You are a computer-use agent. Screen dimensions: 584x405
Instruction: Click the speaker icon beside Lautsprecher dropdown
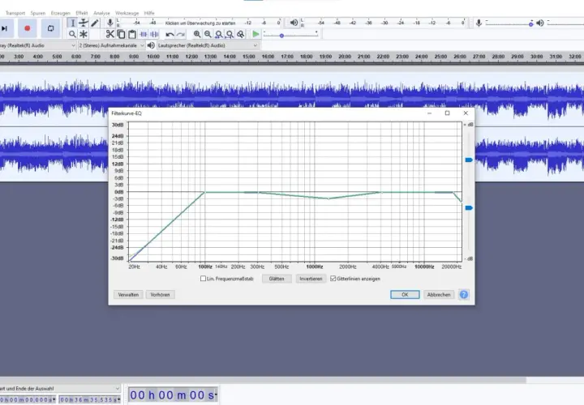[x=151, y=45]
